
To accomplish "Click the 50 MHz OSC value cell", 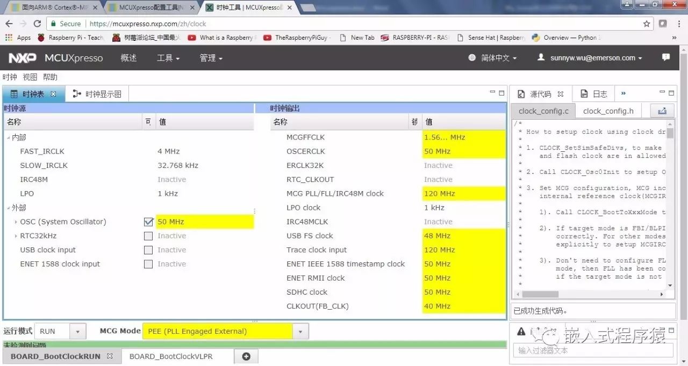I will 204,222.
